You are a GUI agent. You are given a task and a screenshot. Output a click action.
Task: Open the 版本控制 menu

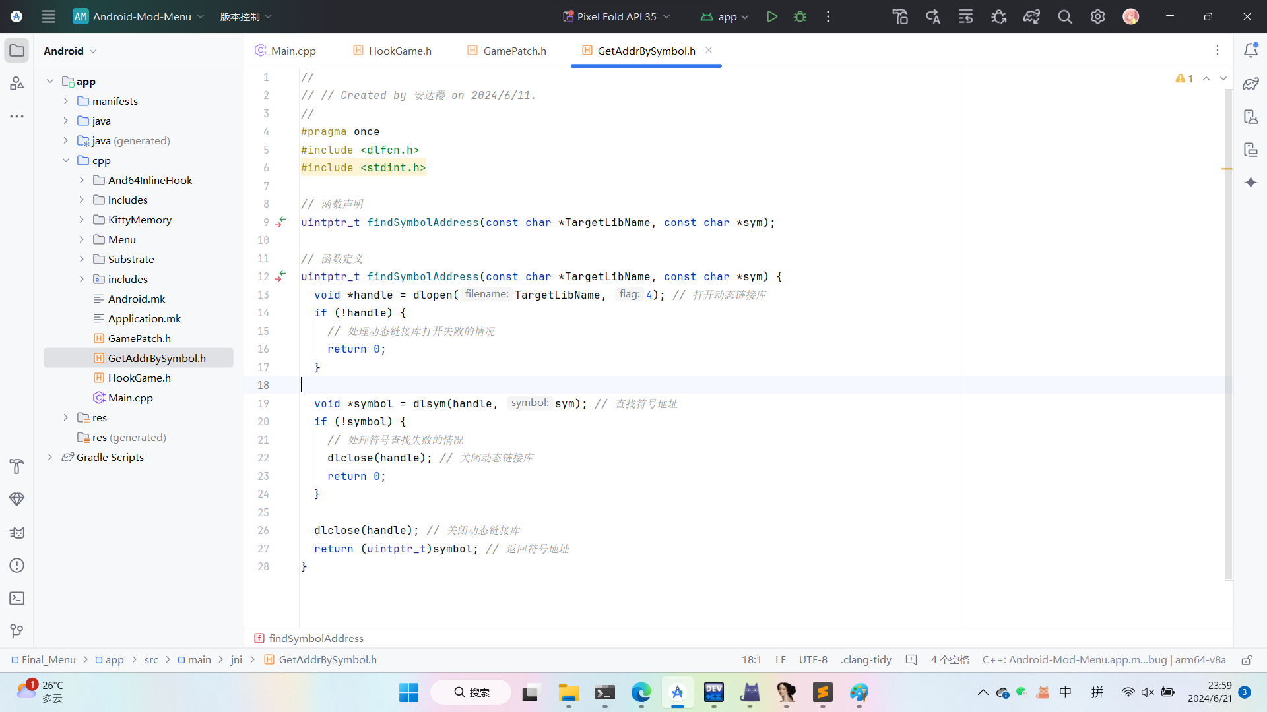245,16
